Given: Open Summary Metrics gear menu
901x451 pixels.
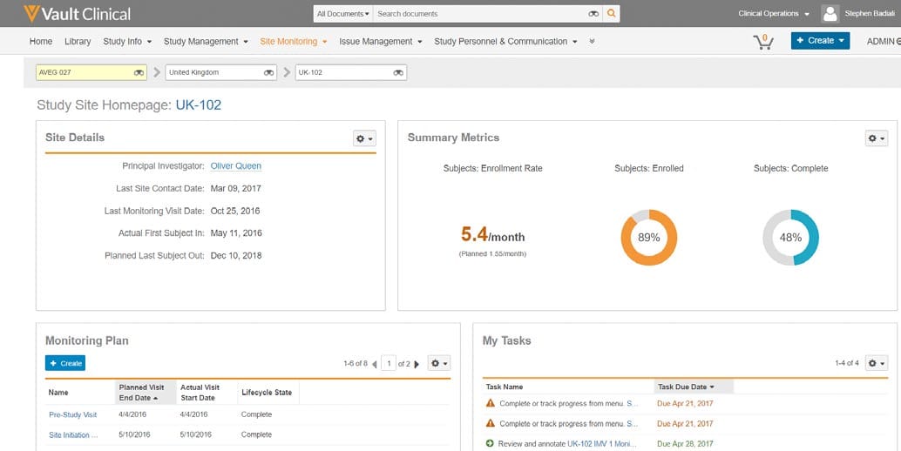Looking at the screenshot, I should point(877,138).
